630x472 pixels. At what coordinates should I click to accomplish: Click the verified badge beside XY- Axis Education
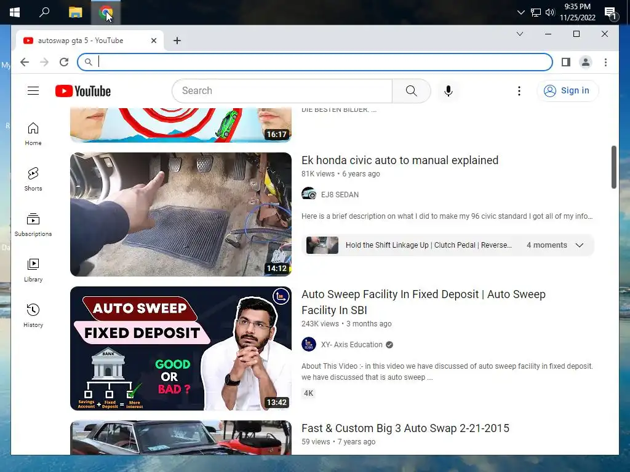pos(389,345)
